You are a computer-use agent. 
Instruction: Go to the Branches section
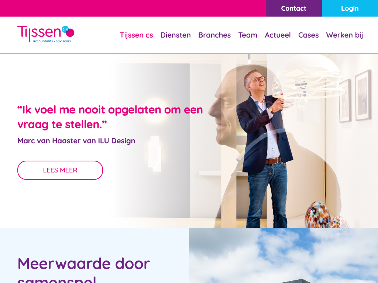pos(214,35)
